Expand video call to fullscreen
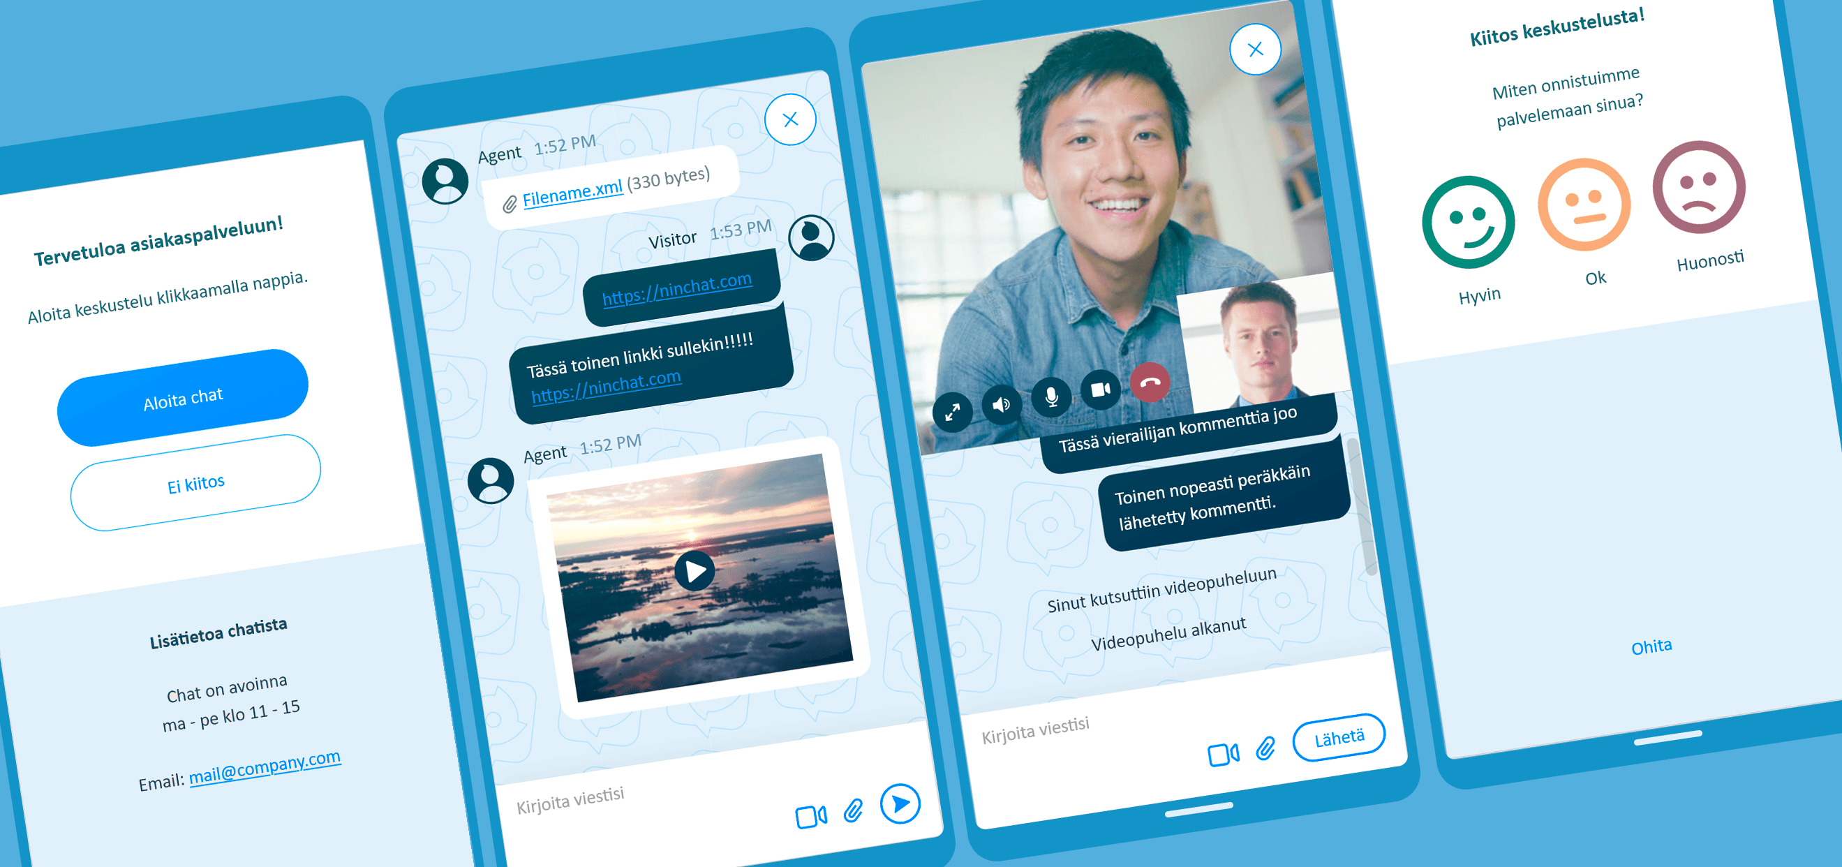The height and width of the screenshot is (867, 1842). tap(953, 412)
